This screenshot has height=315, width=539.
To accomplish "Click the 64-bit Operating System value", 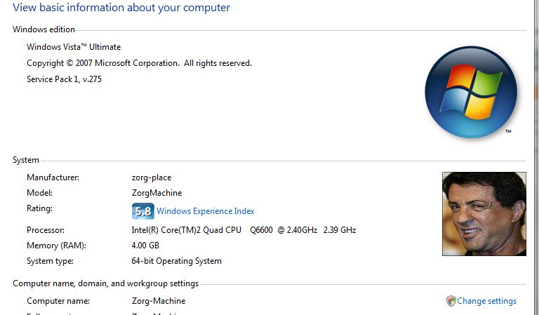I will pos(176,261).
